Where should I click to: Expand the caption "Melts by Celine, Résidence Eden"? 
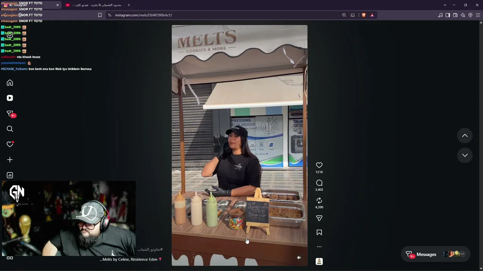tap(131, 259)
